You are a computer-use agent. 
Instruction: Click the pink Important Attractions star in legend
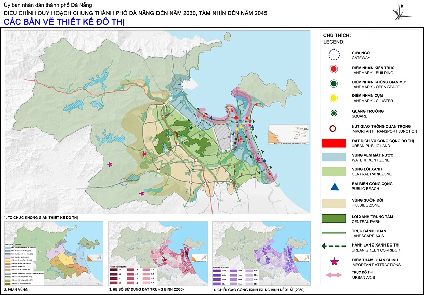[333, 262]
